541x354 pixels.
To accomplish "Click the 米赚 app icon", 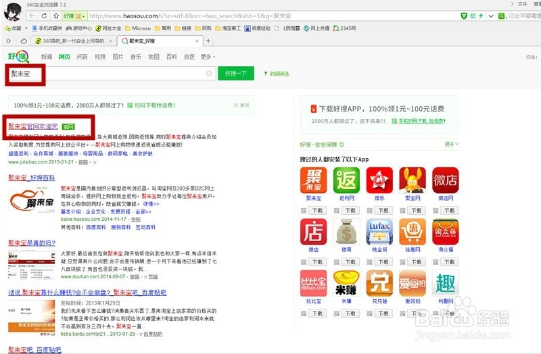I will point(346,283).
